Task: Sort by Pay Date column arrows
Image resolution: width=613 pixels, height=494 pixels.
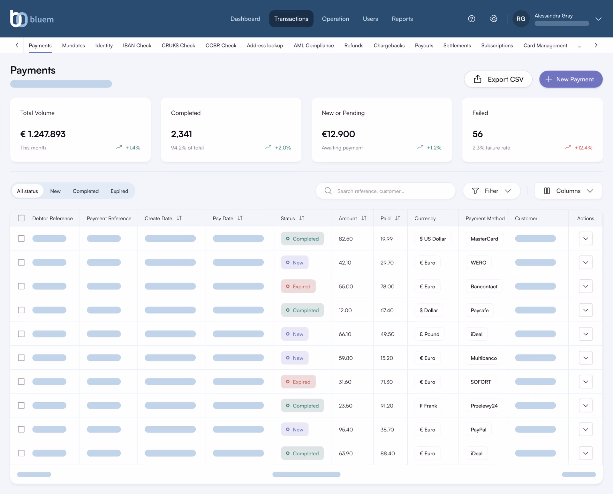Action: click(240, 218)
